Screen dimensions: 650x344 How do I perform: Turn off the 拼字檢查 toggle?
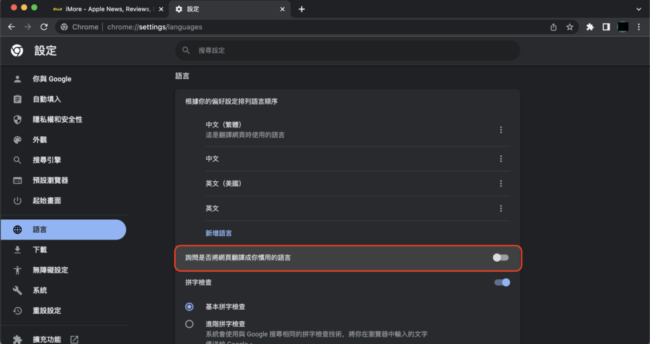click(502, 282)
